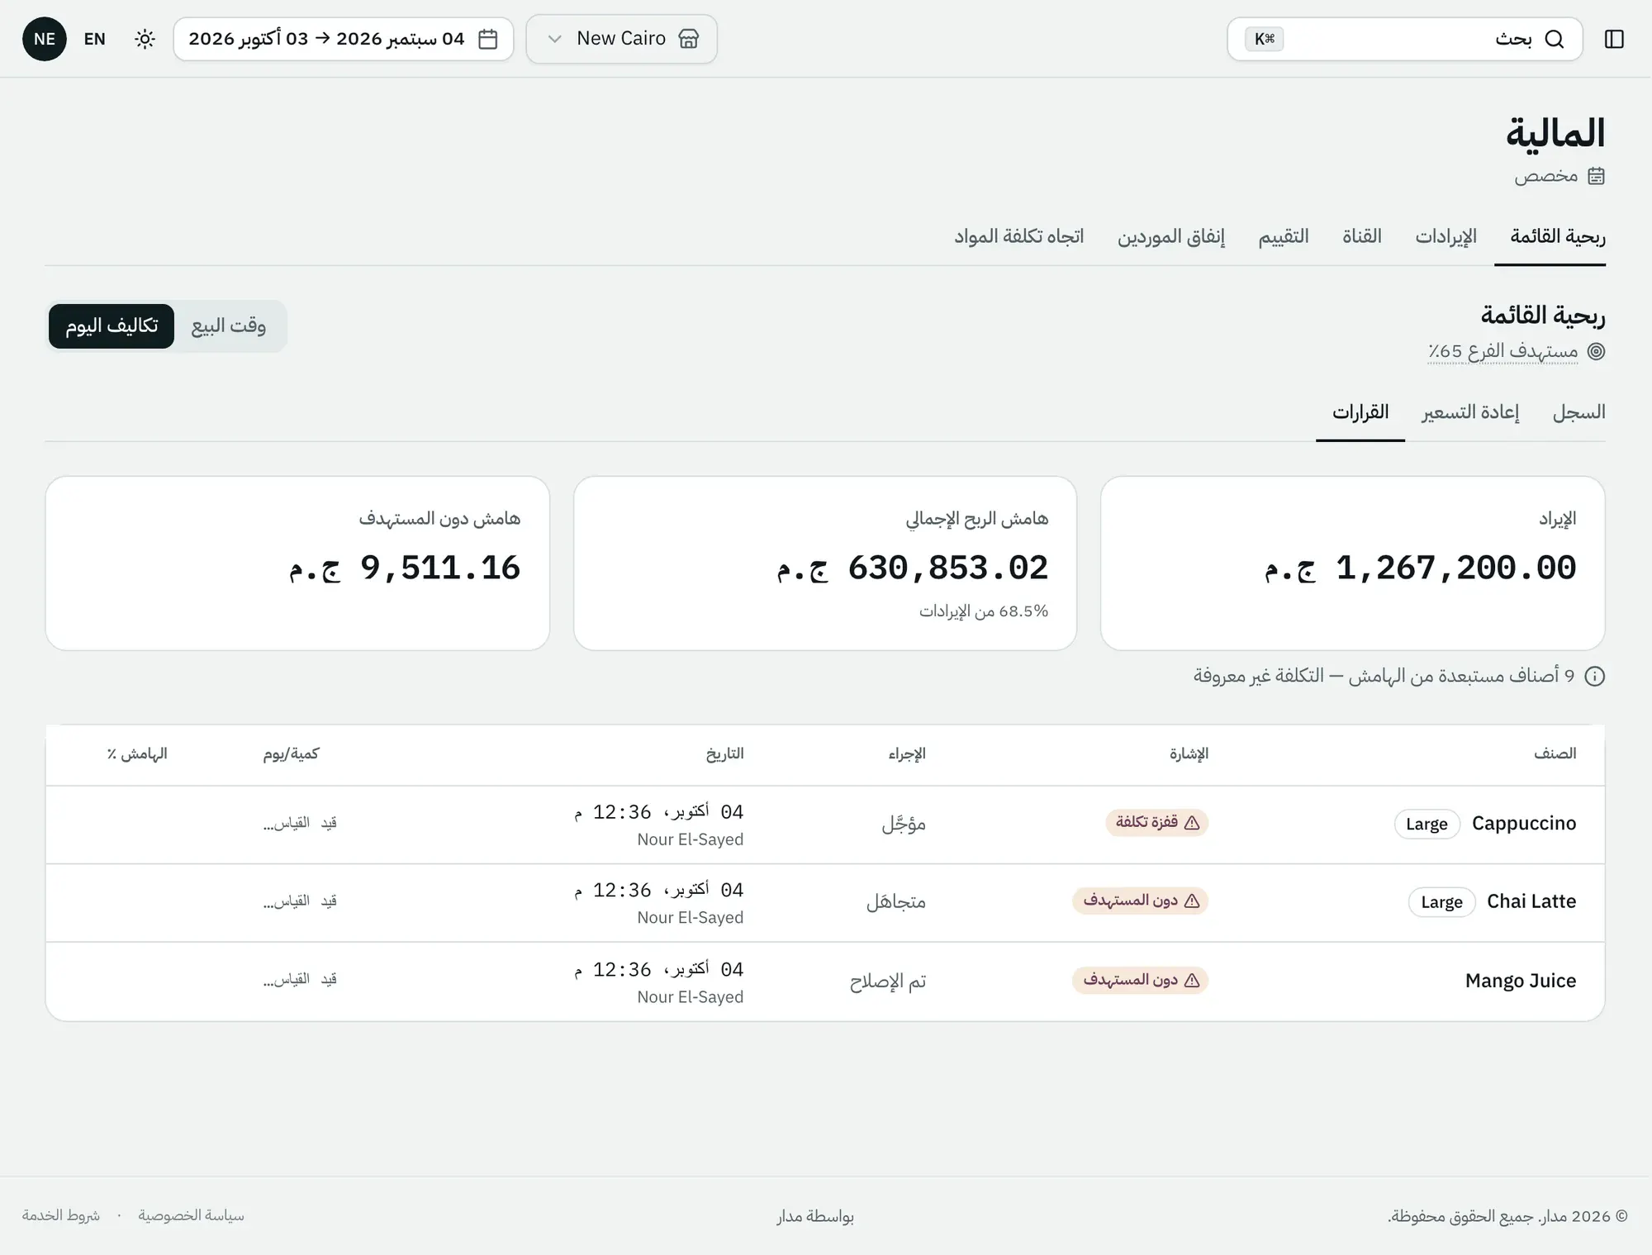Click the calendar icon next to مخصص

coord(1596,176)
